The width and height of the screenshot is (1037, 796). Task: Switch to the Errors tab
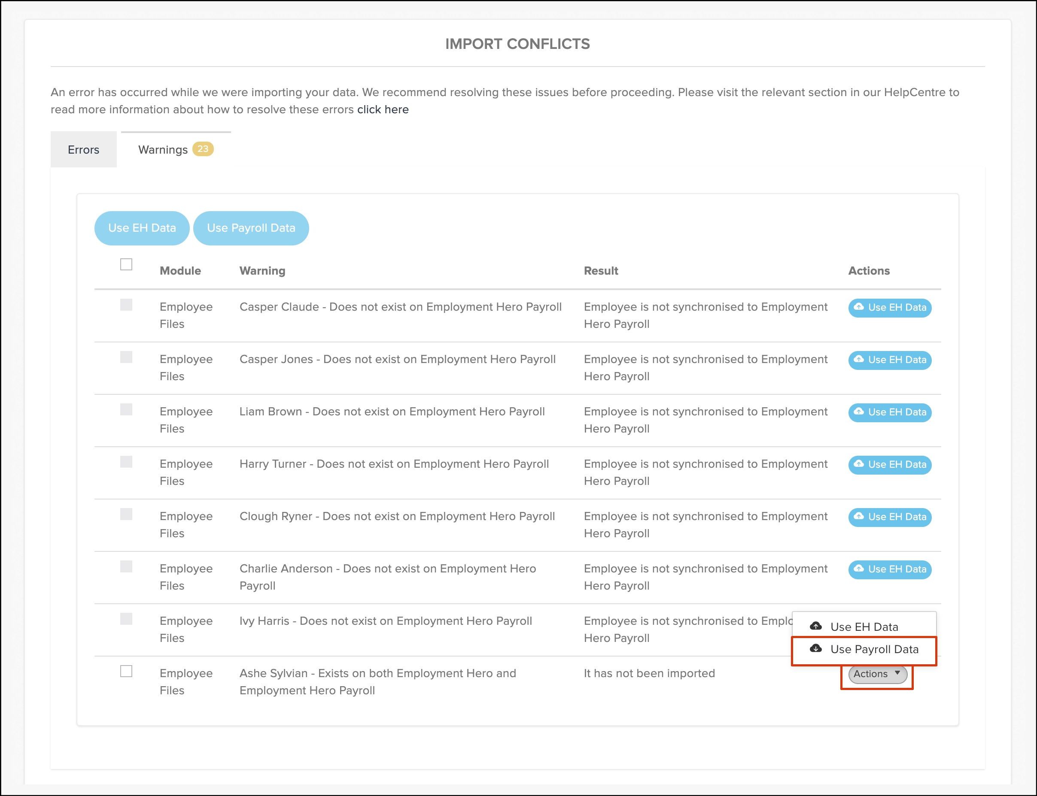point(83,150)
